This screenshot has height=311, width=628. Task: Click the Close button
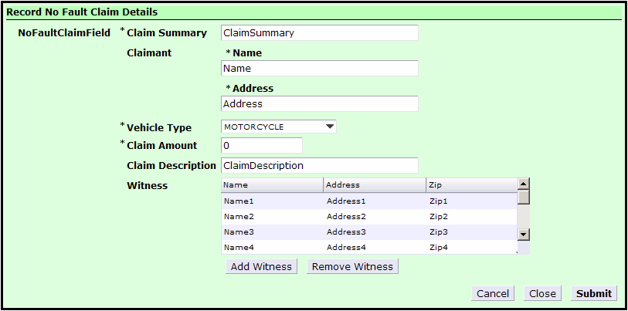[x=542, y=293]
